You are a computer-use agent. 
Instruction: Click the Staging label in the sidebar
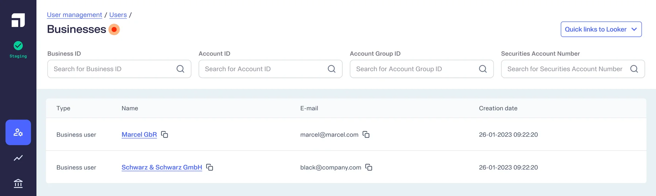click(x=18, y=56)
